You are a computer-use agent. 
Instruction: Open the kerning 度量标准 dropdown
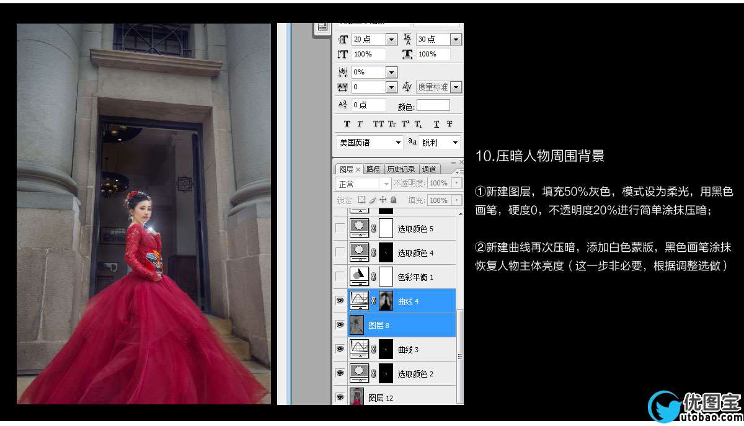click(456, 87)
